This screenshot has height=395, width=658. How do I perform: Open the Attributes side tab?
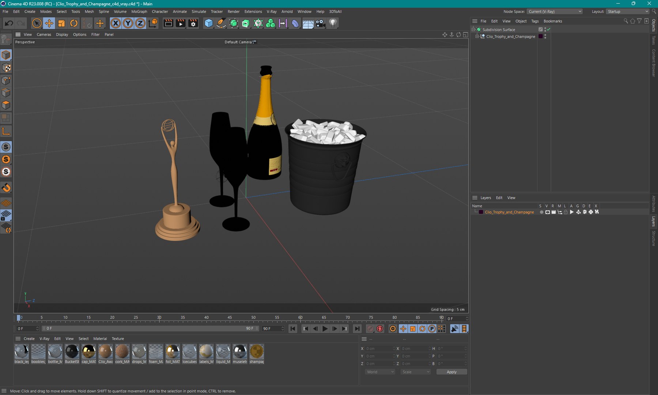click(x=654, y=204)
